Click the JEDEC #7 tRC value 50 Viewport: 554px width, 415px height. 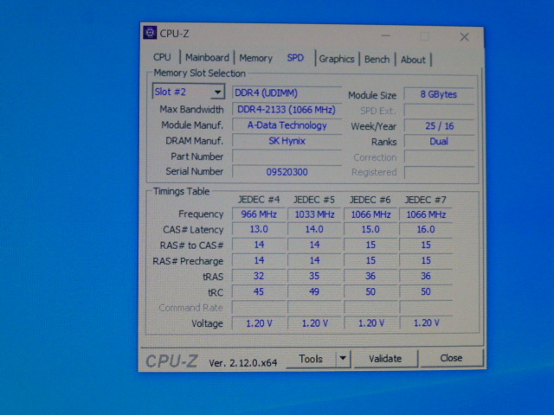[426, 292]
